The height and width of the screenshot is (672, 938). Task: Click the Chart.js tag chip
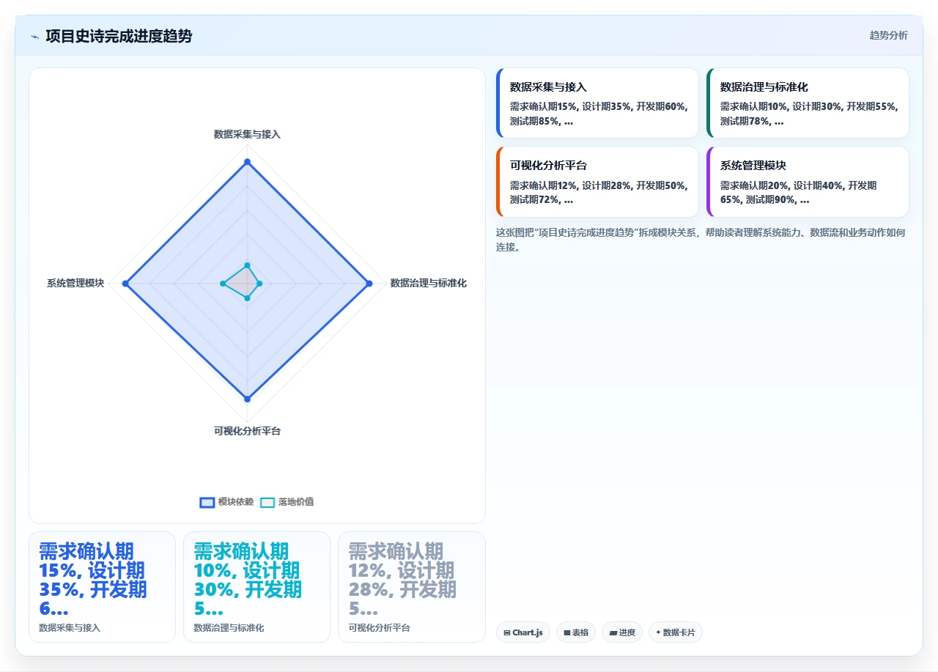click(x=523, y=632)
